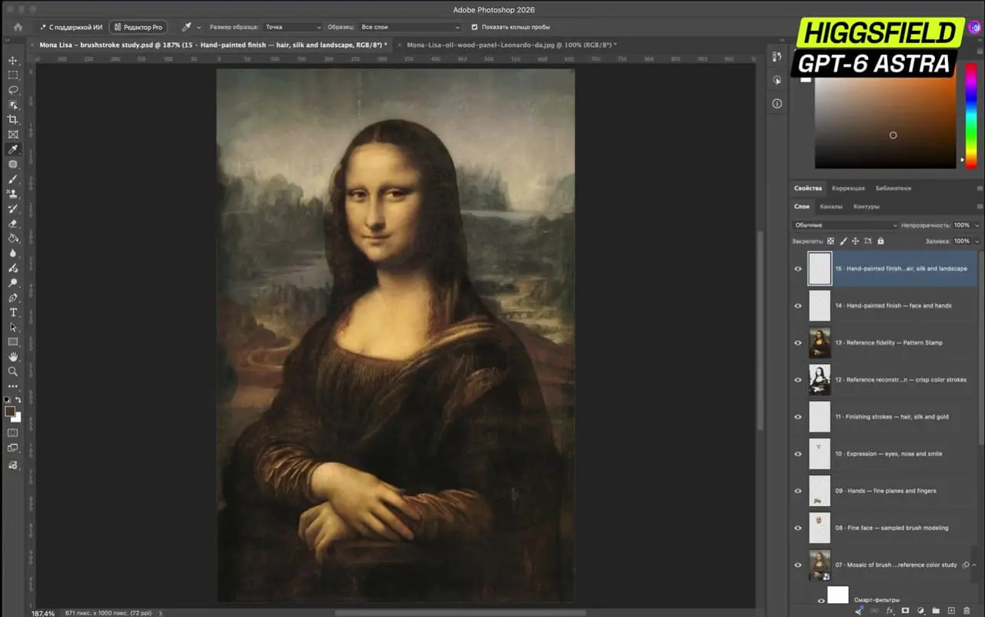Select the Path Selection tool
Image resolution: width=985 pixels, height=617 pixels.
13,327
